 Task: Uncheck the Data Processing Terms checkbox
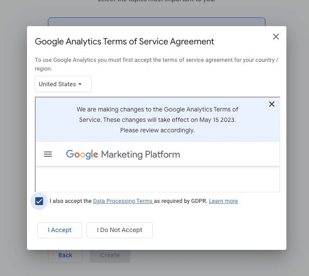click(x=39, y=201)
